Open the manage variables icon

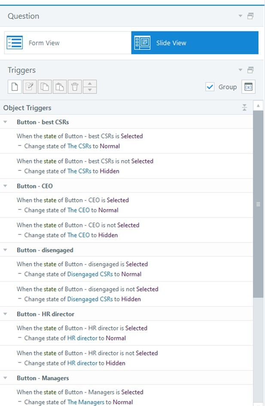pos(248,87)
